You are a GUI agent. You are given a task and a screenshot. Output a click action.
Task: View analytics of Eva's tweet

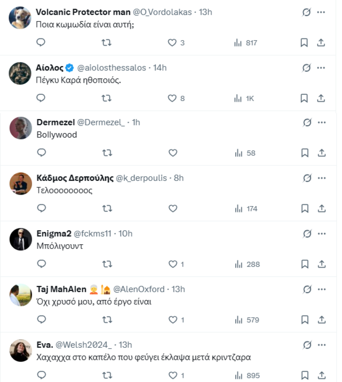tap(247, 375)
